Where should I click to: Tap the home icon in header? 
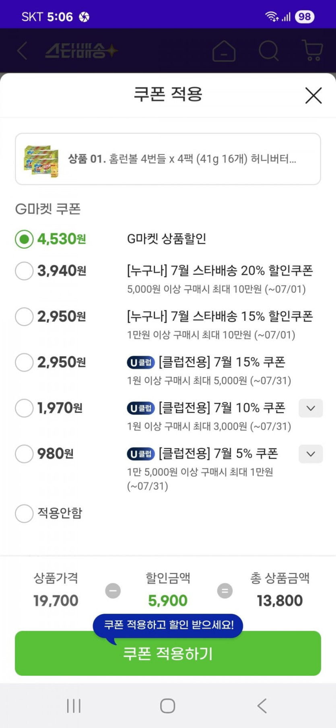[224, 51]
